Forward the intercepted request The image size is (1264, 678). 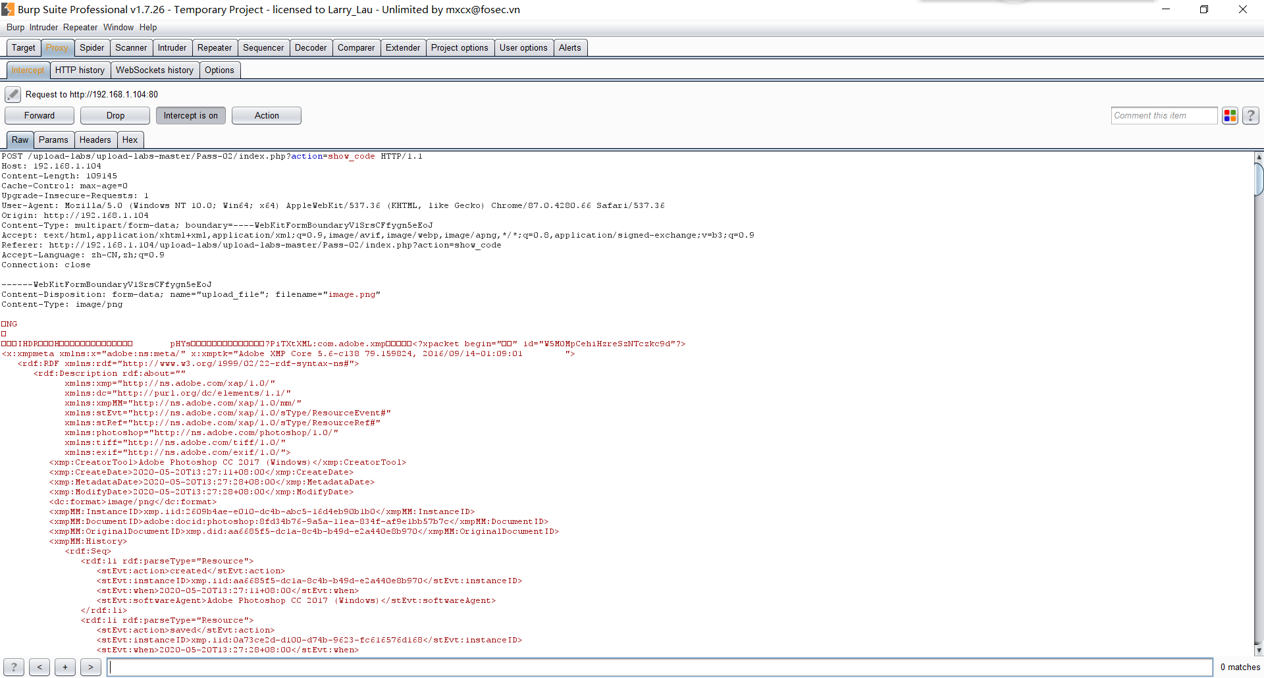[x=39, y=116]
